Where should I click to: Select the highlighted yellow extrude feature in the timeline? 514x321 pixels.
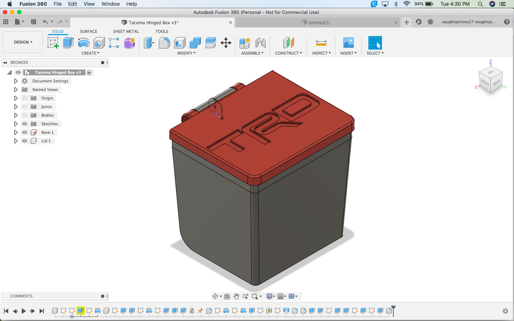[x=81, y=311]
